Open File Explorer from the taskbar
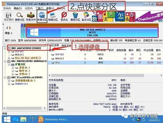Image resolution: width=163 pixels, height=123 pixels. (23, 119)
